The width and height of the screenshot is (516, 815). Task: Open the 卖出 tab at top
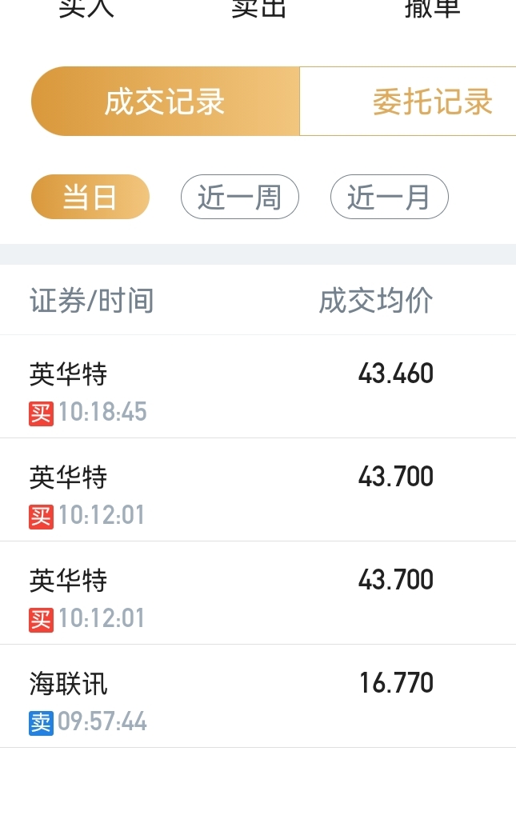(x=258, y=9)
